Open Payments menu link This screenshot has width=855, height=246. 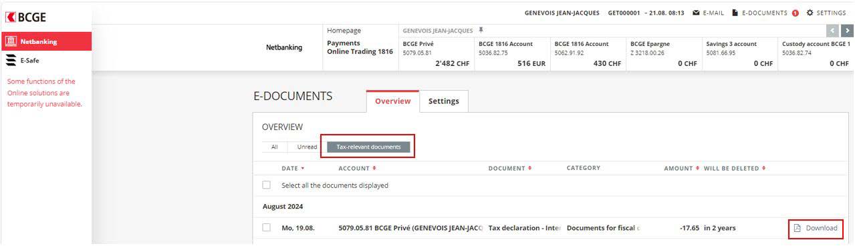click(x=344, y=43)
